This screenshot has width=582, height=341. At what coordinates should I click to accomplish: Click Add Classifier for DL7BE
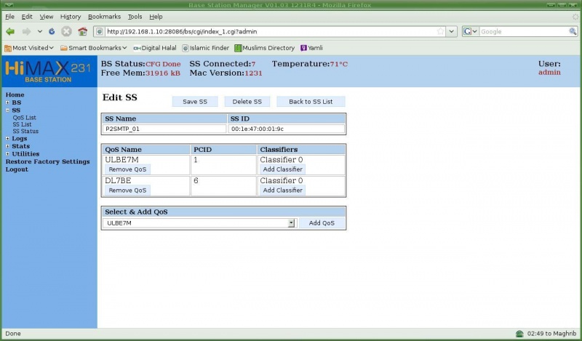coord(282,190)
